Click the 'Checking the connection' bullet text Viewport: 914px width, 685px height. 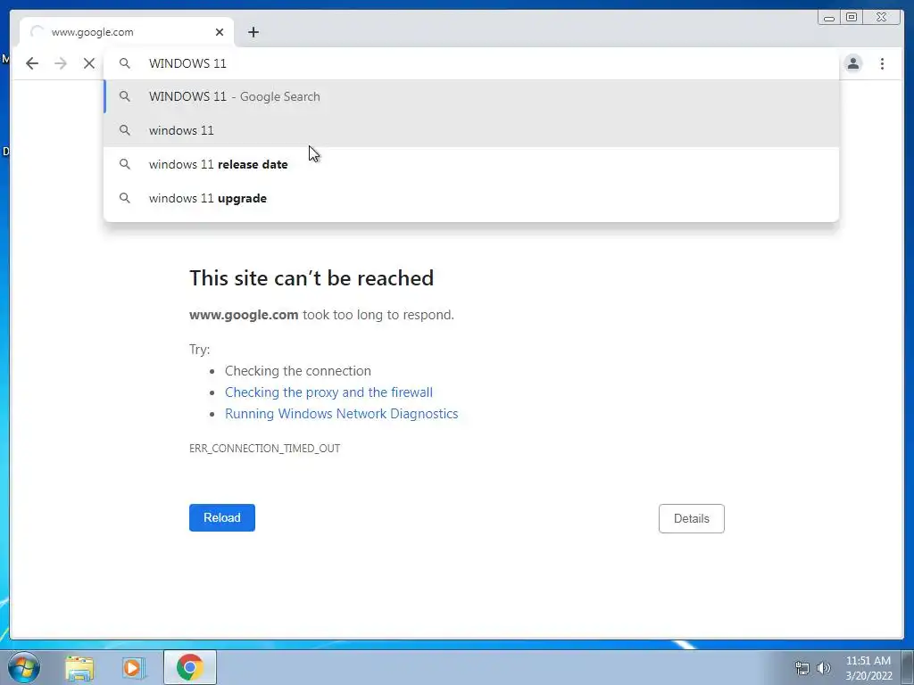coord(298,371)
